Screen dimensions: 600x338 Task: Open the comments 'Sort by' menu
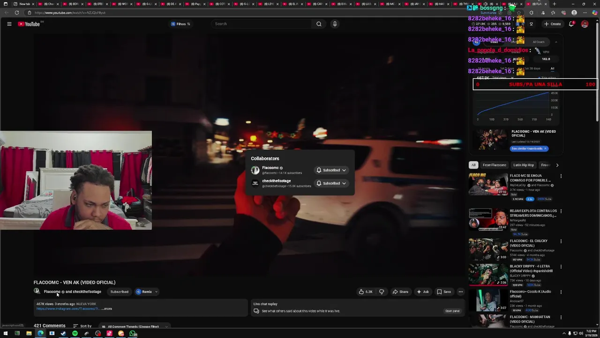pos(82,326)
